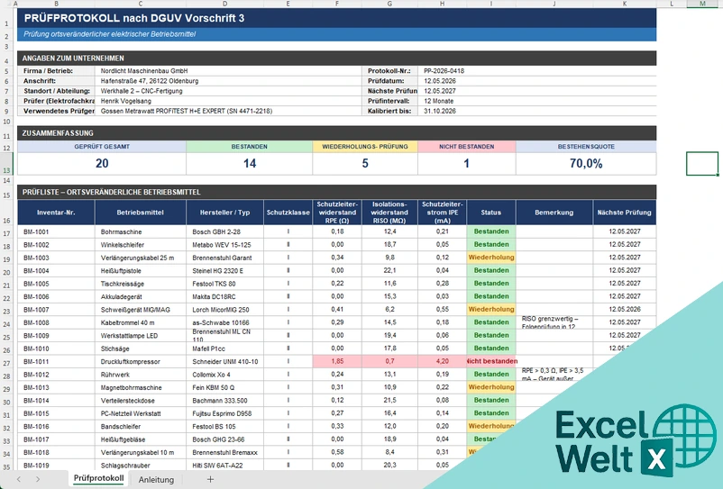Select row 27 header
723x489 pixels.
[6, 362]
